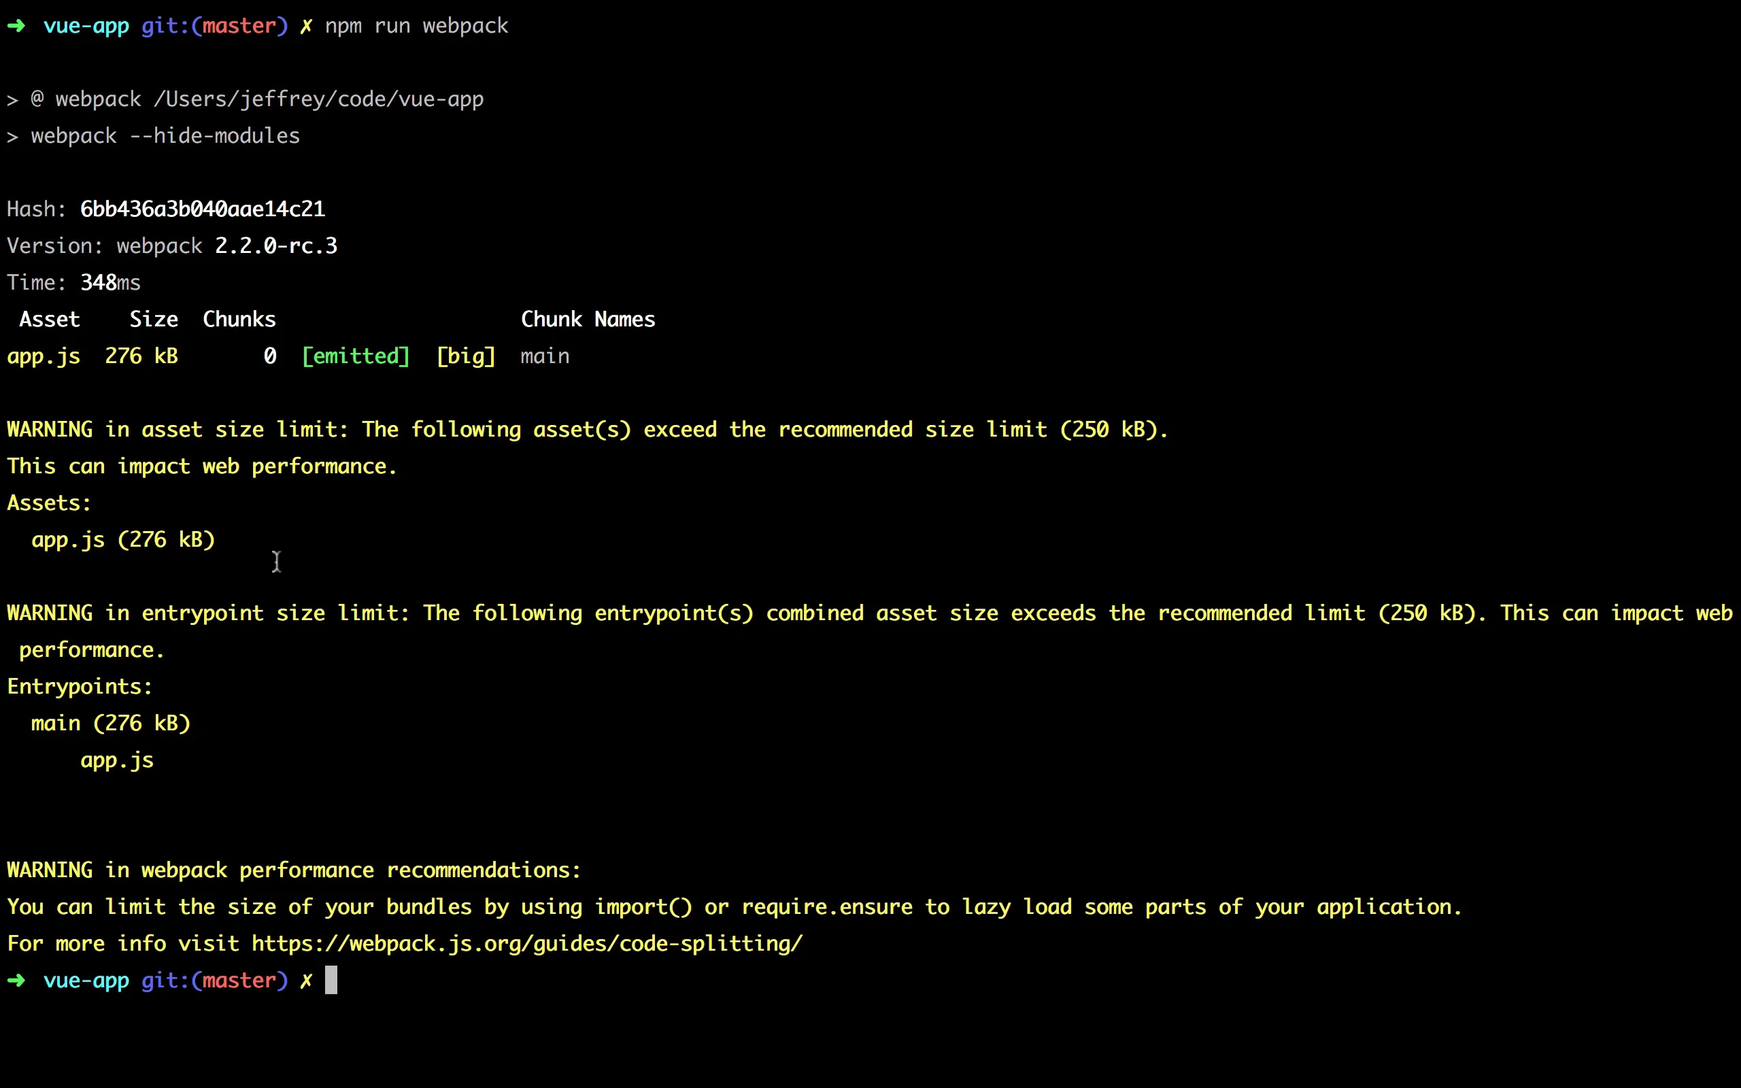Click the yellow [big] tag
The width and height of the screenshot is (1741, 1088).
pos(466,356)
